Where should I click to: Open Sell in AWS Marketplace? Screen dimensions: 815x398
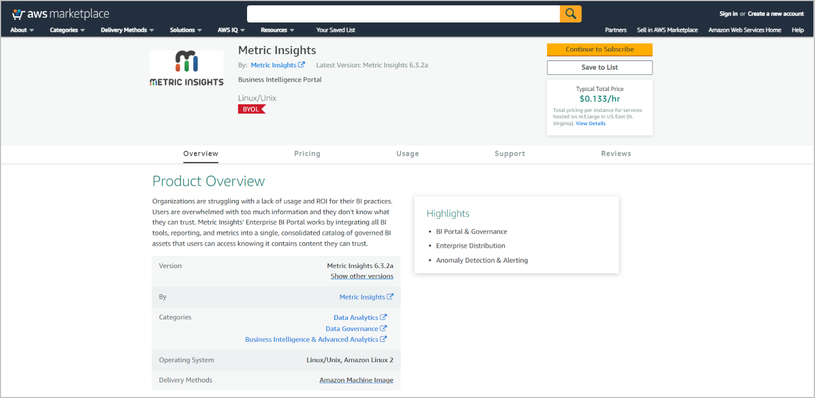[667, 30]
